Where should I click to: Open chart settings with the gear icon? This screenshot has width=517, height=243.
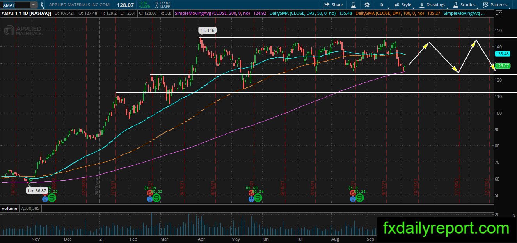(x=367, y=5)
